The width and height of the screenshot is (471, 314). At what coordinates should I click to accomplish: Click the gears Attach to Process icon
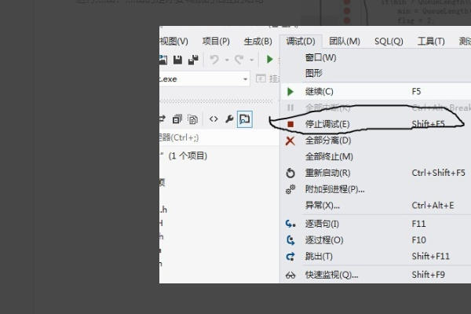[x=290, y=189]
